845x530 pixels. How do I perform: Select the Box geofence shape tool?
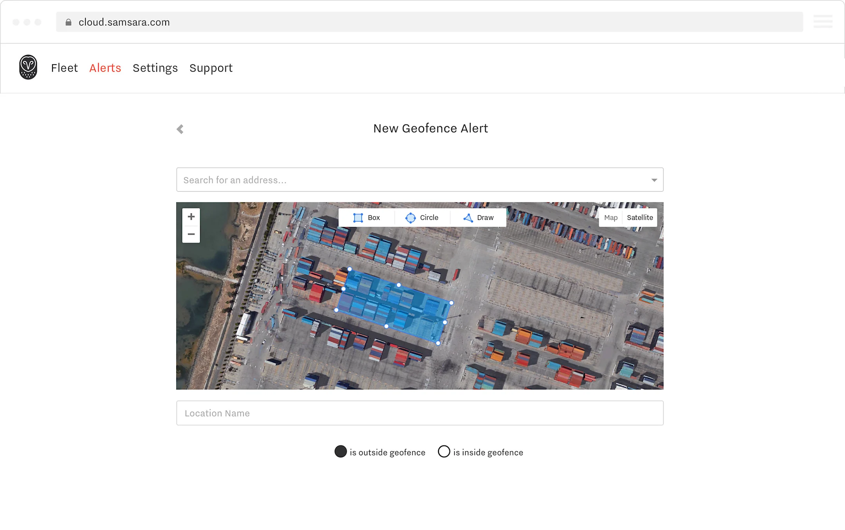pos(367,218)
